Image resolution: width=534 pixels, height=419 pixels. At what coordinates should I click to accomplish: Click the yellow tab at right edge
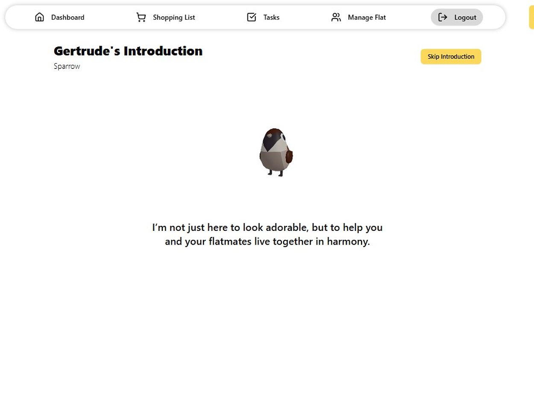tap(531, 17)
